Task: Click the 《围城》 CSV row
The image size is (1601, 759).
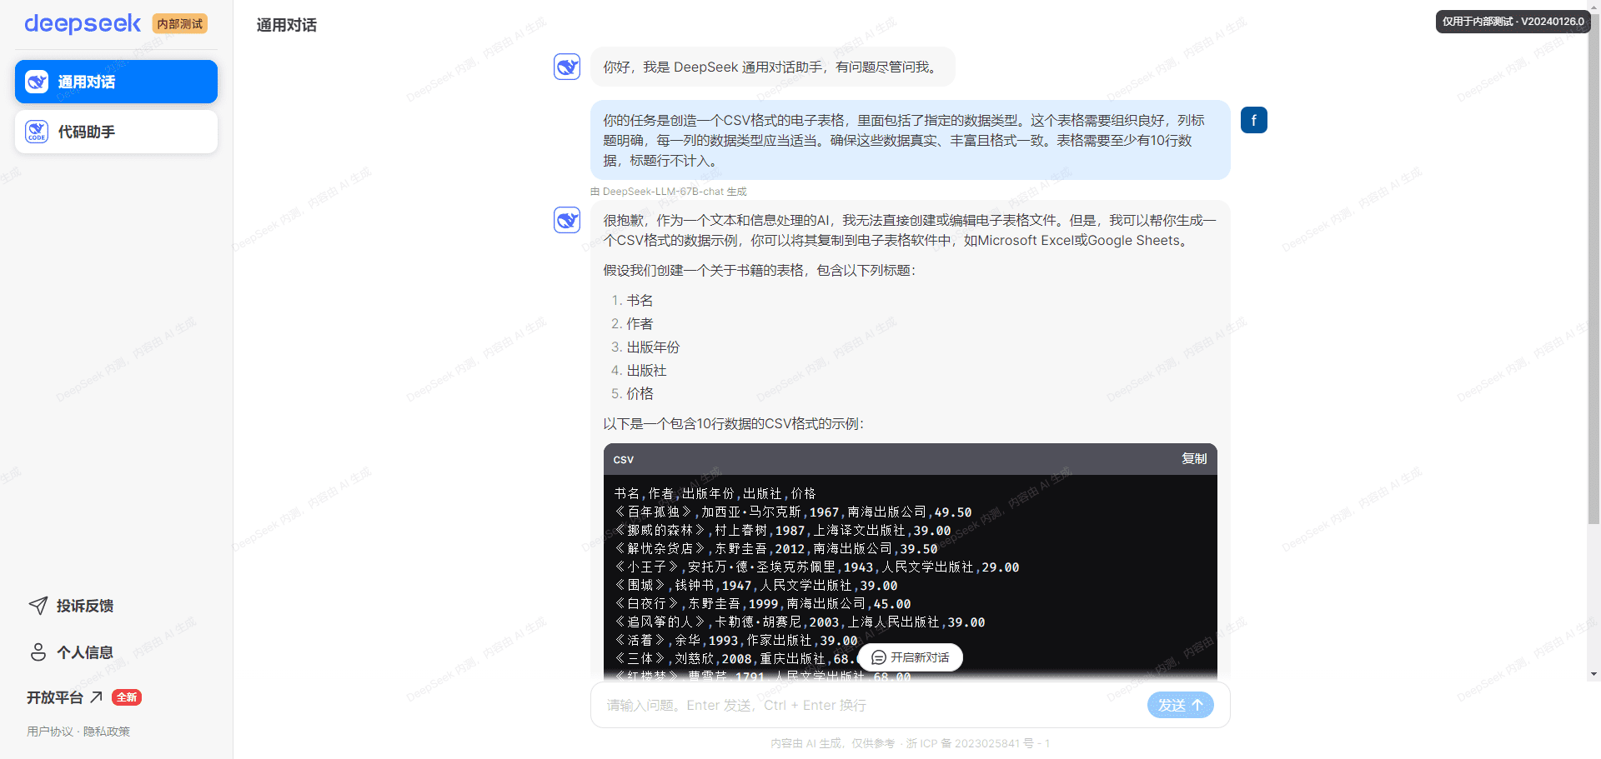Action: pos(755,586)
